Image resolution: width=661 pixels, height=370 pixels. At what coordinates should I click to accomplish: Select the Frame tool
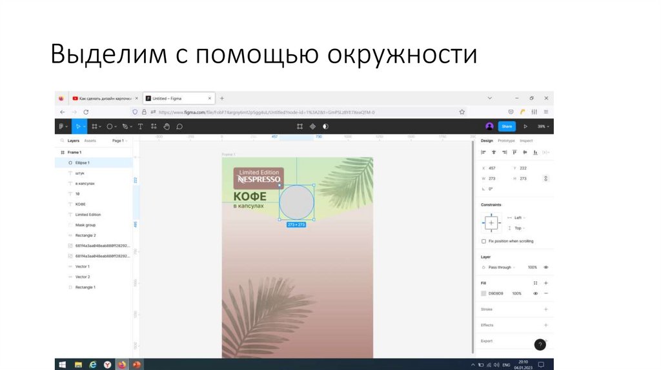(x=94, y=126)
